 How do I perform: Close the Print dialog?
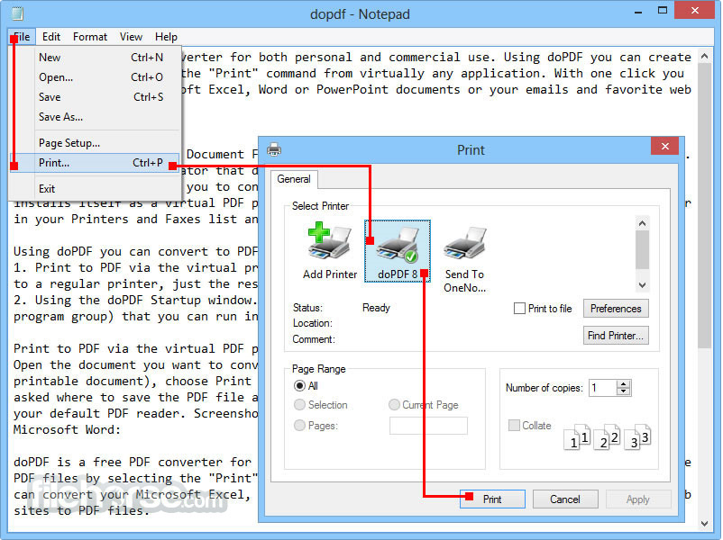point(664,146)
